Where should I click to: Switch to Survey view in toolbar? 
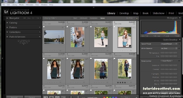pyautogui.click(x=63, y=97)
